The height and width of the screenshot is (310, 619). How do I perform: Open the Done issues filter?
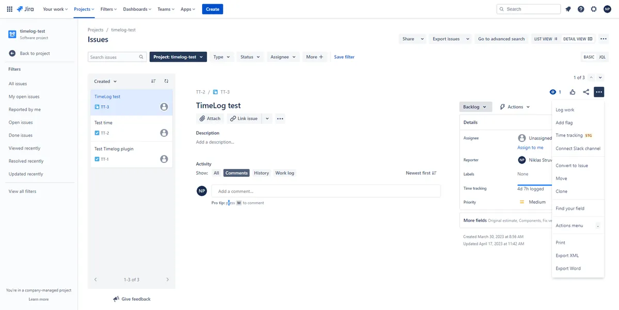point(21,135)
